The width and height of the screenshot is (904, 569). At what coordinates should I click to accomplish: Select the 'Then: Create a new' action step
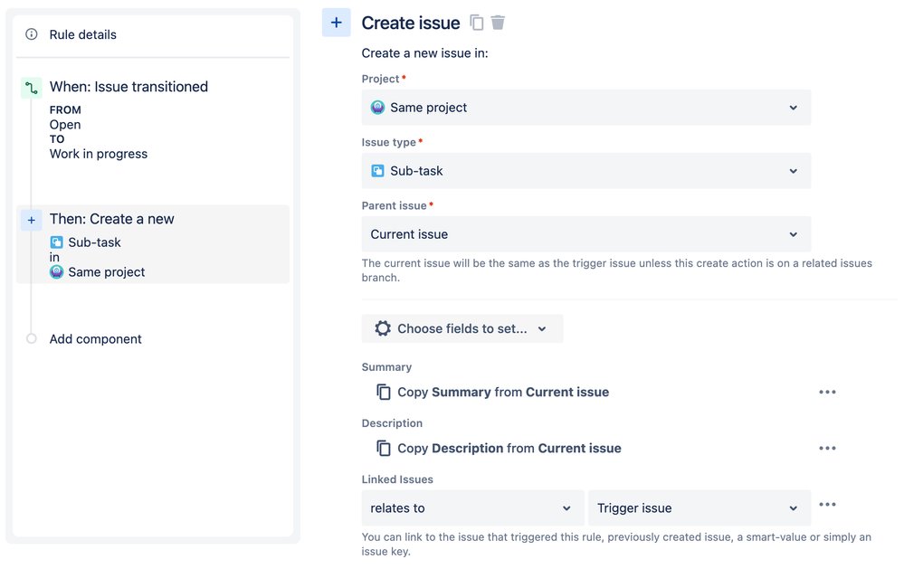coord(112,219)
